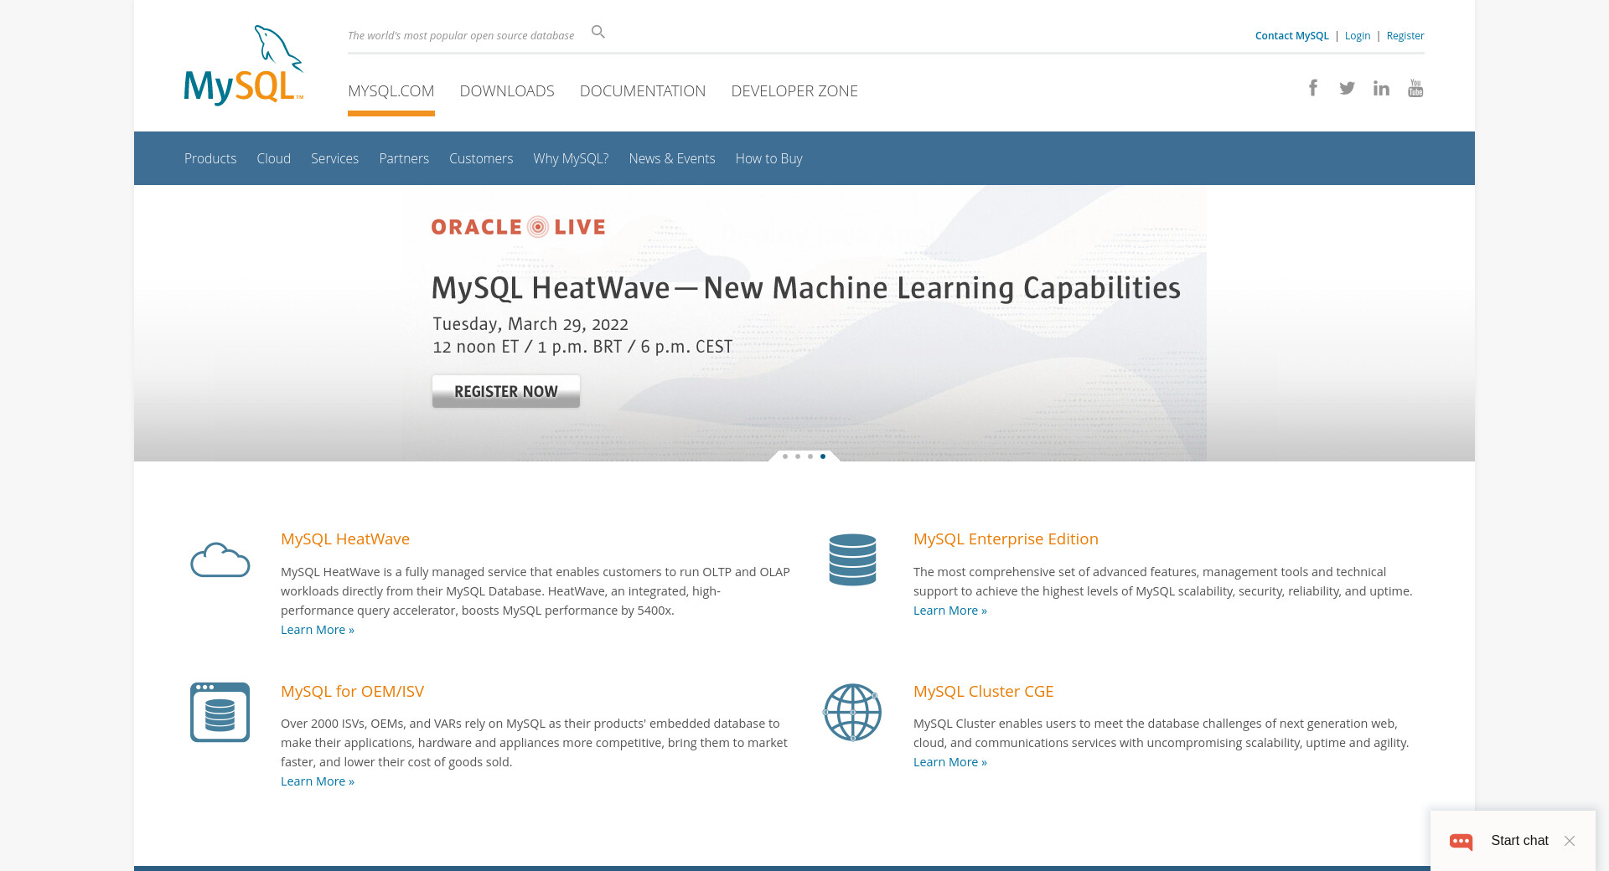Open search with the magnifying glass icon
Image resolution: width=1609 pixels, height=871 pixels.
(598, 32)
